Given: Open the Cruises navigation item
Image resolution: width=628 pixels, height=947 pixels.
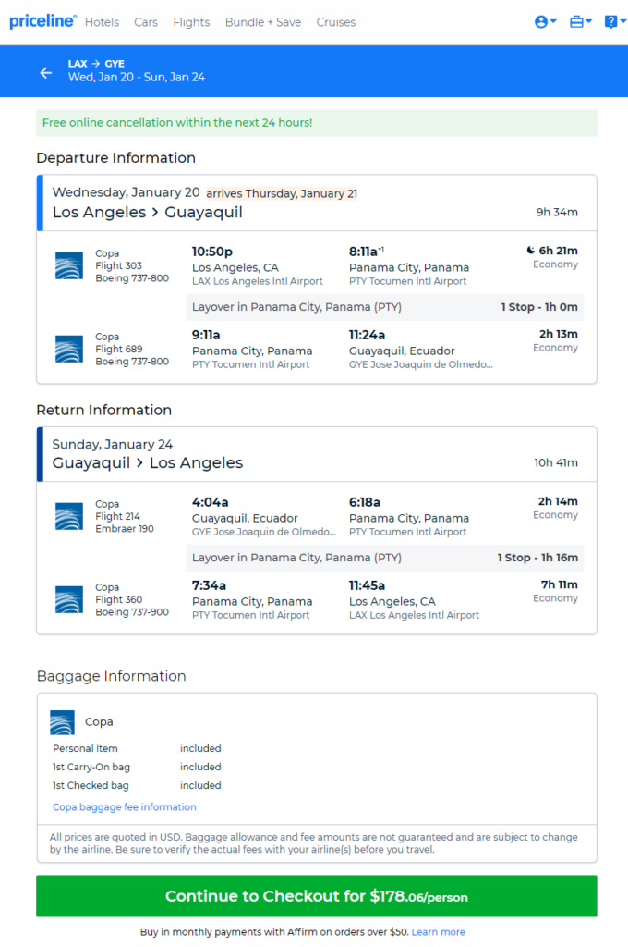Looking at the screenshot, I should [x=336, y=22].
